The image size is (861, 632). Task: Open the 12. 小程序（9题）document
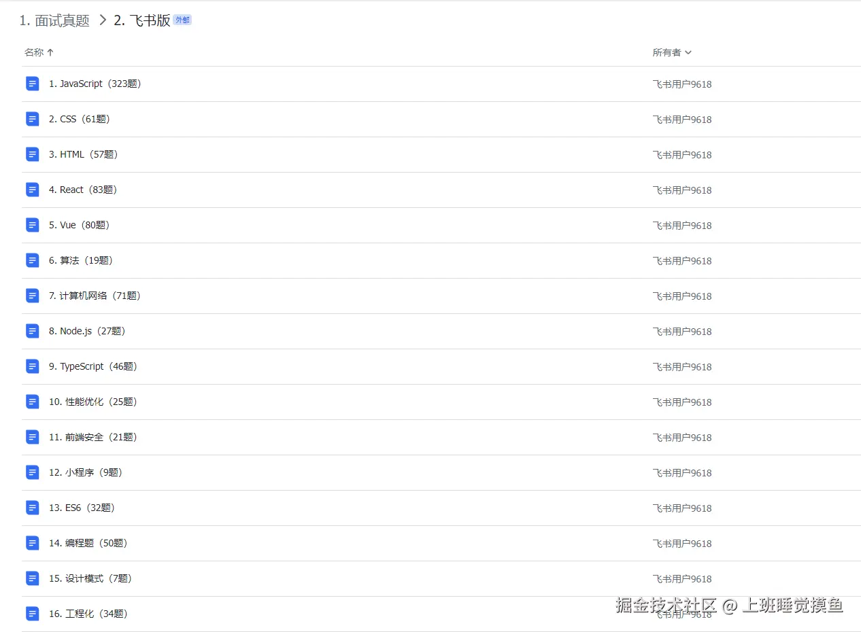tap(86, 472)
